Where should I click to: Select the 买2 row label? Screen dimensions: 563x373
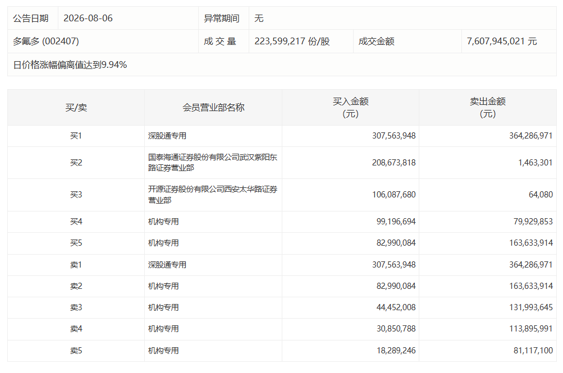pyautogui.click(x=76, y=163)
